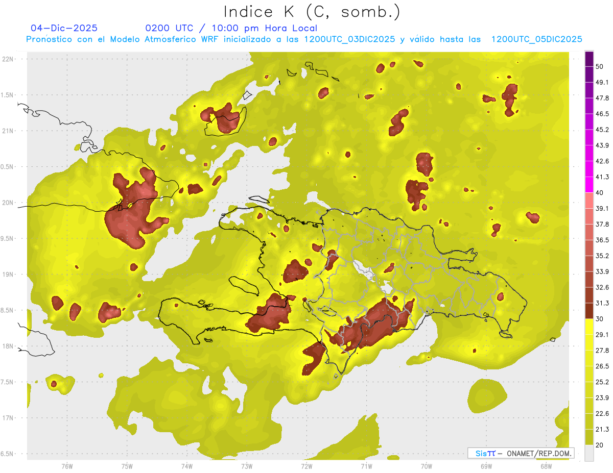Click the "45.2" color scale value
The image size is (613, 473).
pyautogui.click(x=602, y=130)
